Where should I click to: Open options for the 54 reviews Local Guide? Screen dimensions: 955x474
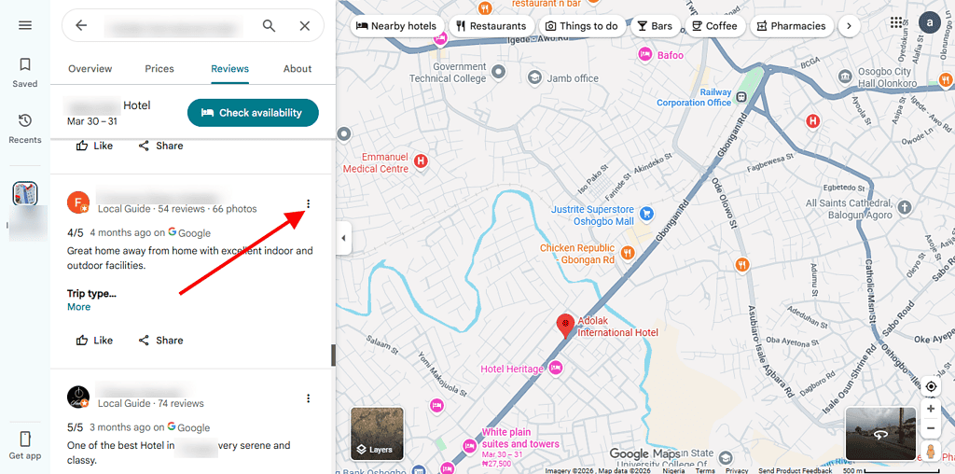pos(308,204)
